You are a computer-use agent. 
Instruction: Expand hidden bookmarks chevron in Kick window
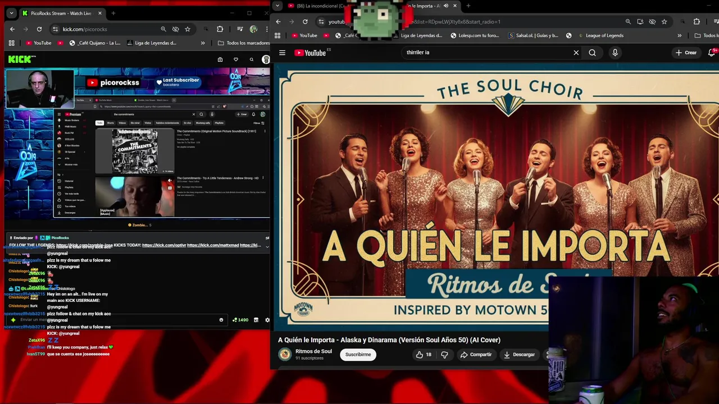tap(203, 43)
